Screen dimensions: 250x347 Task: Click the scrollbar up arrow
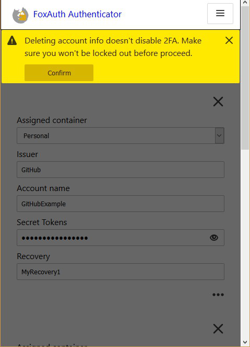tap(245, 3)
